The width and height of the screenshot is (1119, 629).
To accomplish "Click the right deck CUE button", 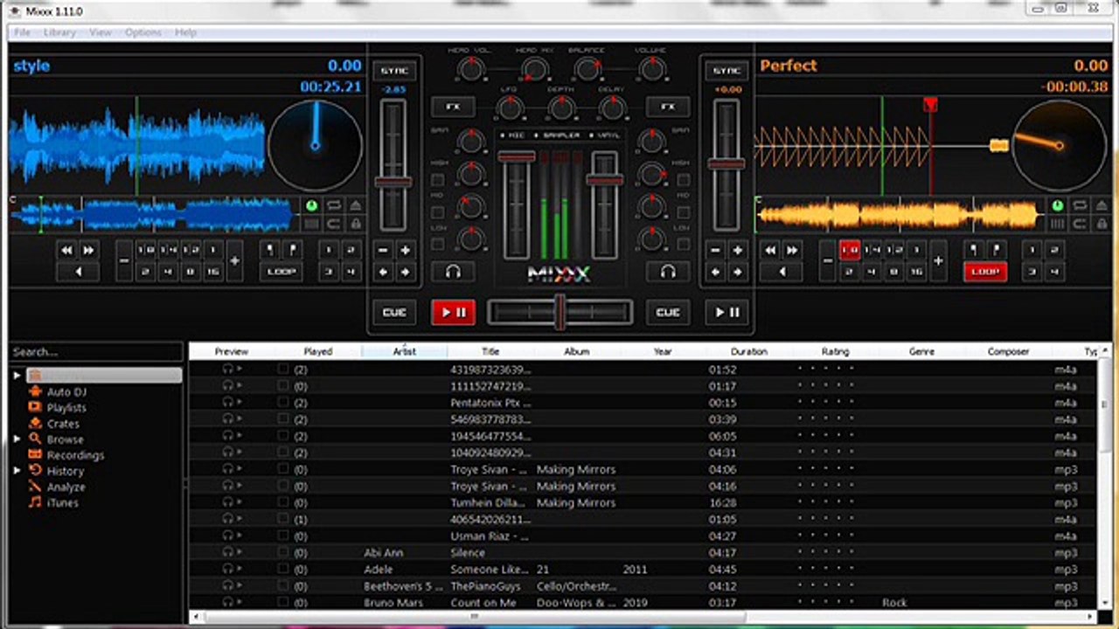I will pos(669,312).
